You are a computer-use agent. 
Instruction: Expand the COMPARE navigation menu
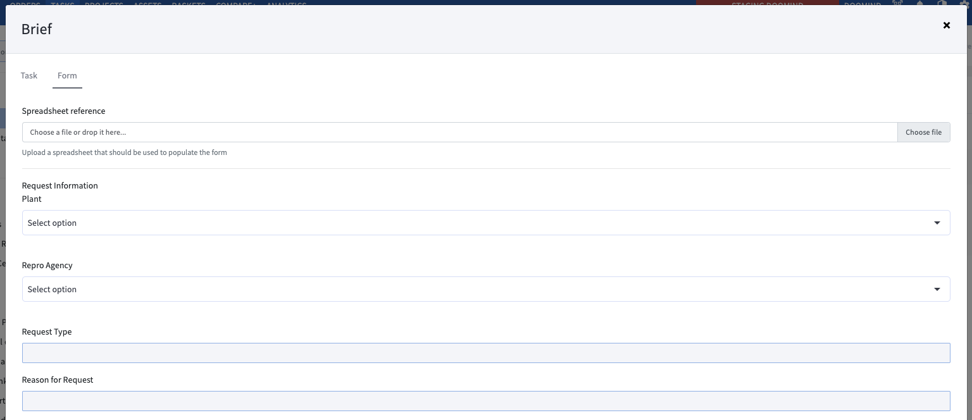pos(235,4)
